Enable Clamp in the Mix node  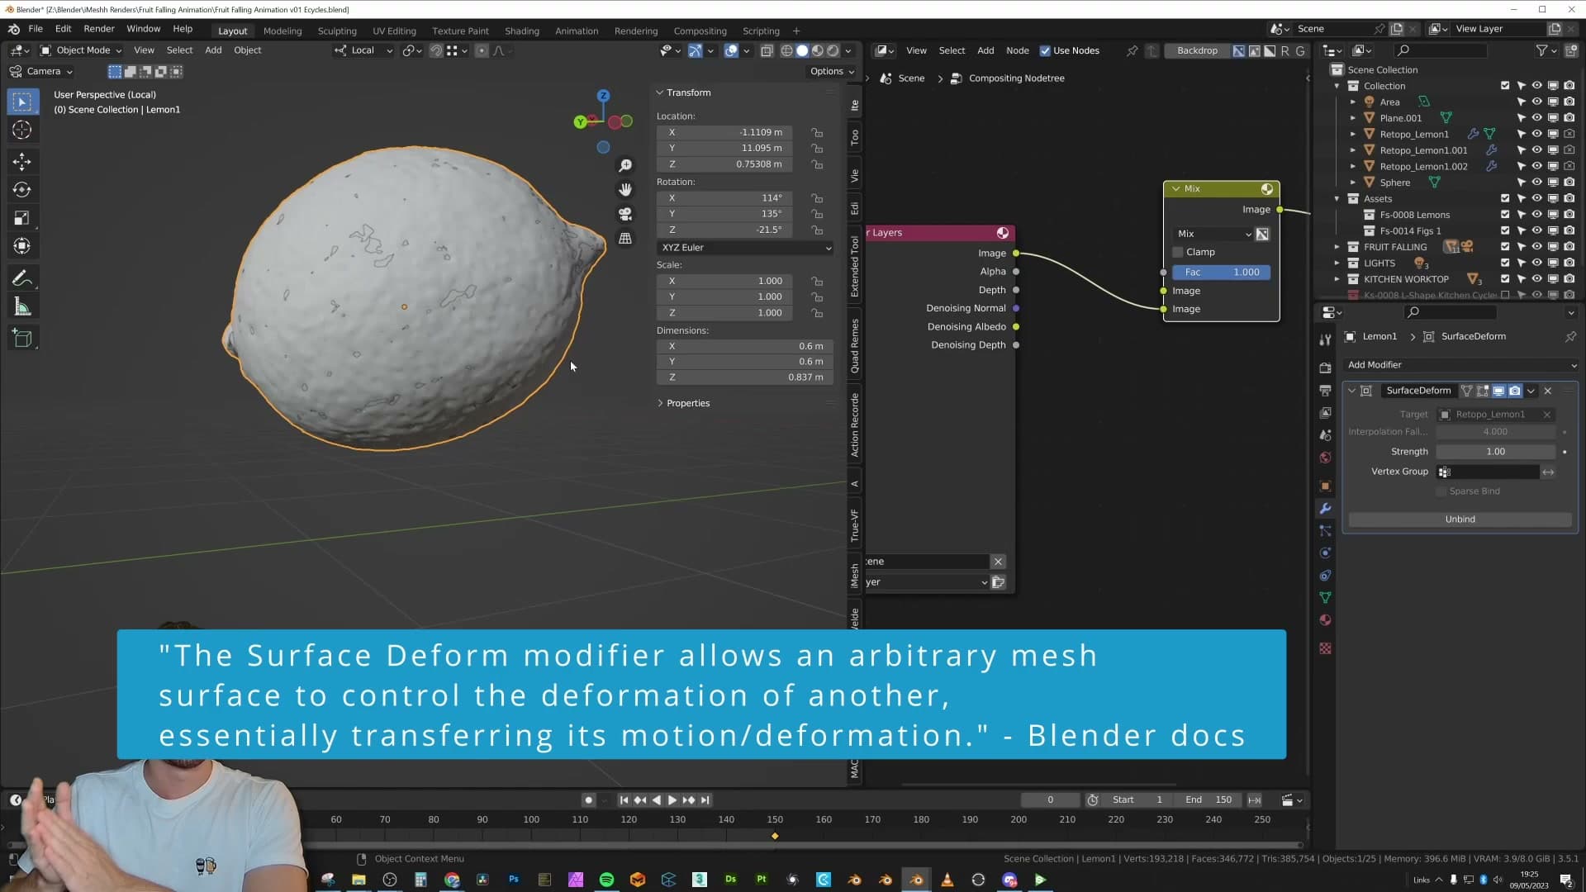coord(1178,252)
